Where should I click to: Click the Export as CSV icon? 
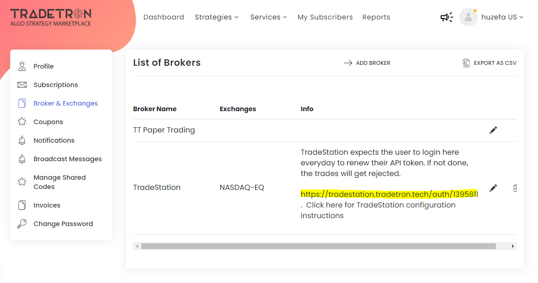[466, 63]
